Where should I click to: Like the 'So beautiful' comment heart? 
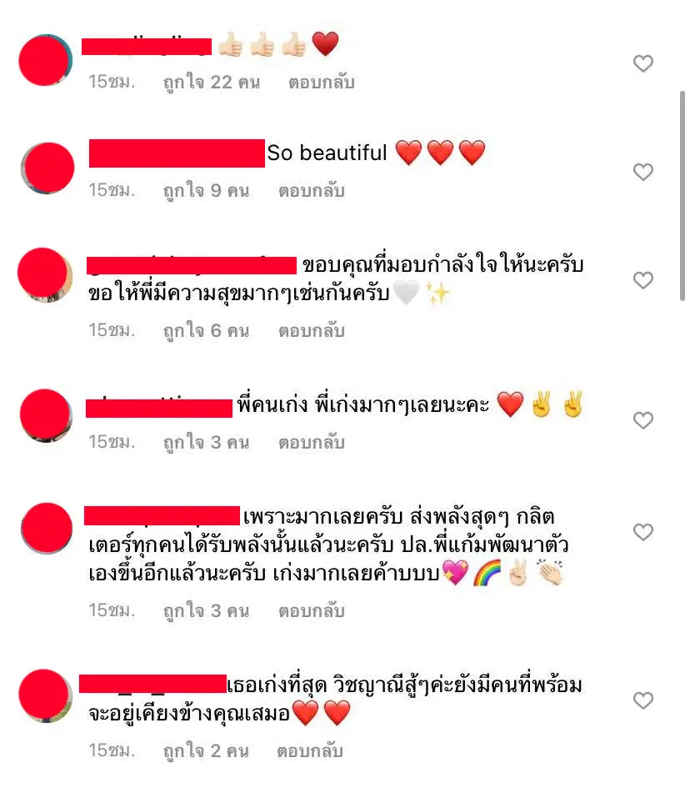click(642, 172)
